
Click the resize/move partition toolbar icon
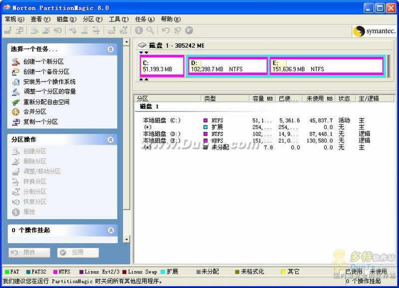tap(8, 30)
